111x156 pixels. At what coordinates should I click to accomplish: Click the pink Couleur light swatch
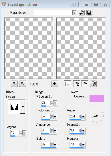97,98
